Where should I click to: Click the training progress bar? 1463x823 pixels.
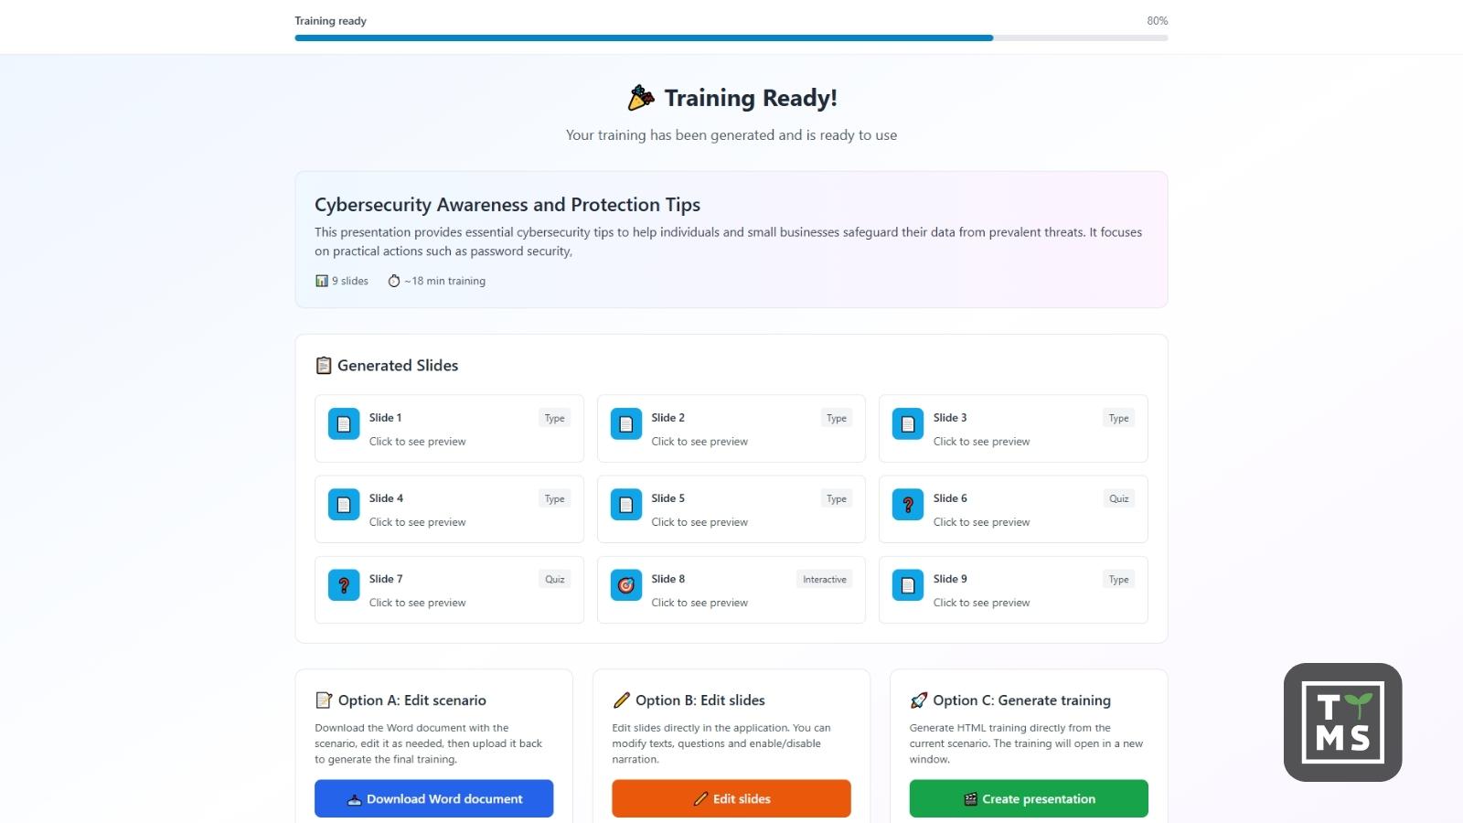tap(731, 37)
